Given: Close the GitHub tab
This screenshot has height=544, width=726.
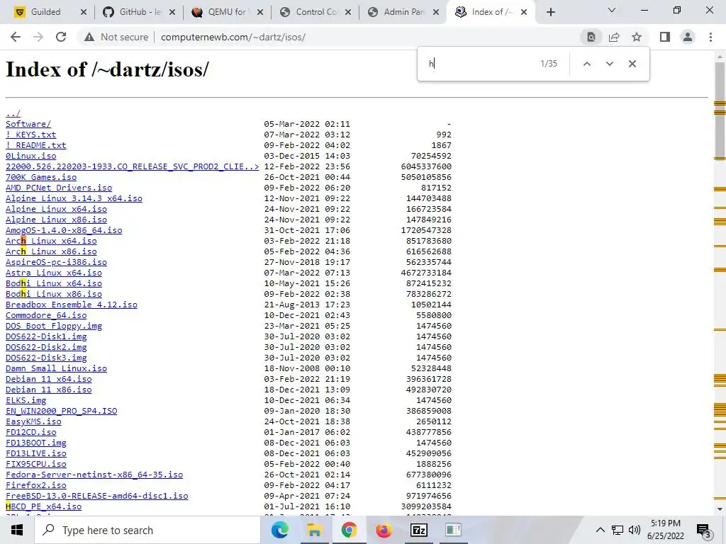Looking at the screenshot, I should [x=172, y=13].
